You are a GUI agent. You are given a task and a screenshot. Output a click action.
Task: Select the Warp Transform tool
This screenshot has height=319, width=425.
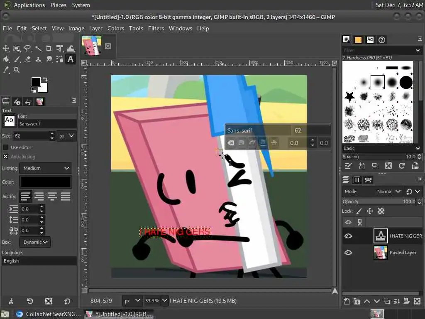pos(71,49)
